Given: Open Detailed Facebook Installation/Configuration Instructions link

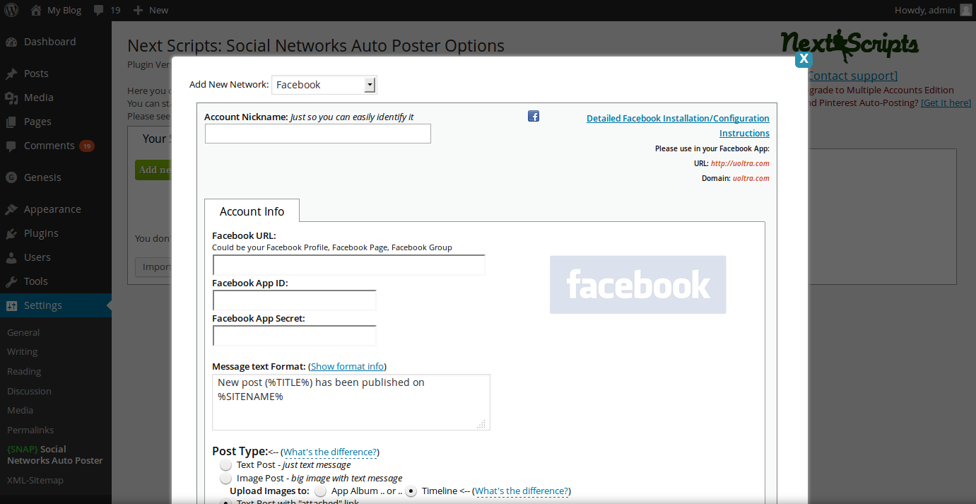Looking at the screenshot, I should [678, 126].
